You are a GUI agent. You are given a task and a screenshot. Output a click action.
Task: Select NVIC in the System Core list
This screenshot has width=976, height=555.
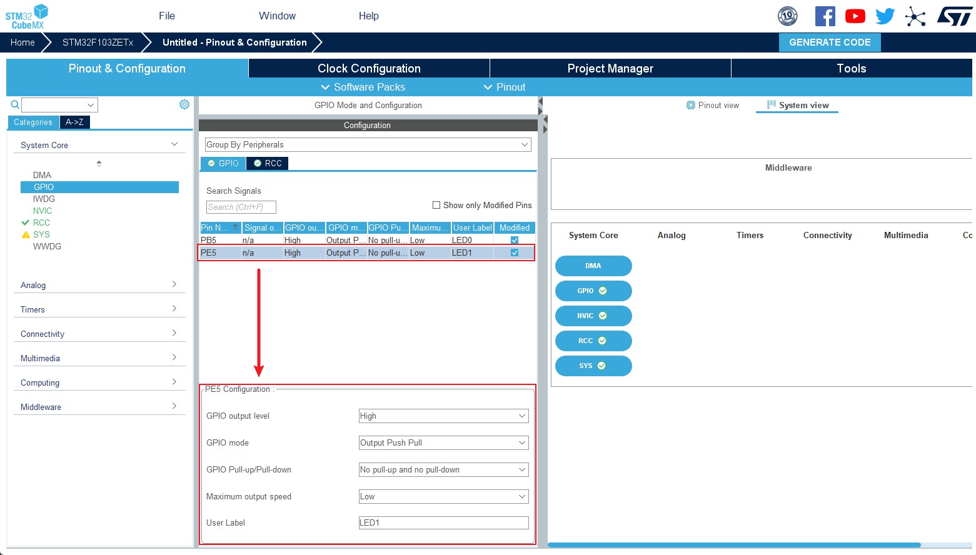[x=43, y=211]
